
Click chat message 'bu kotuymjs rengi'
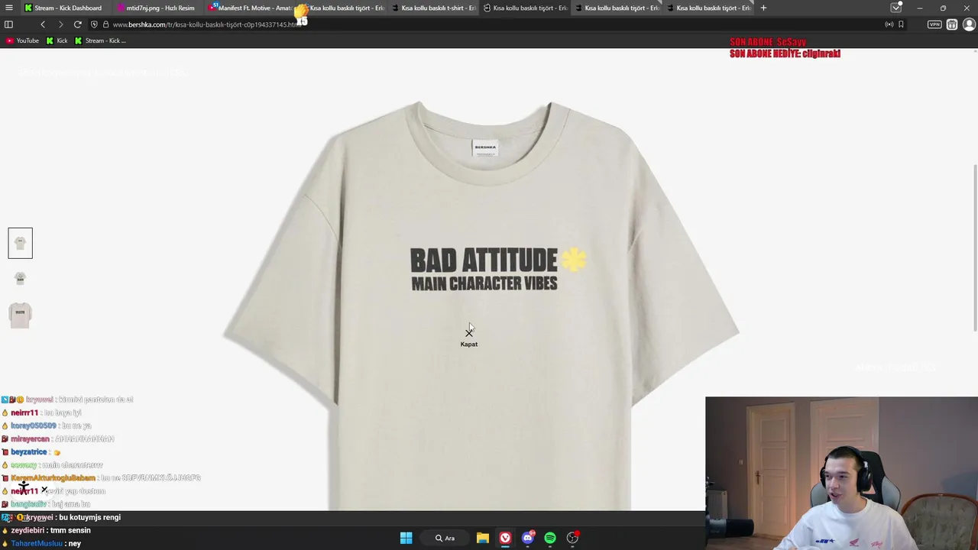(89, 517)
